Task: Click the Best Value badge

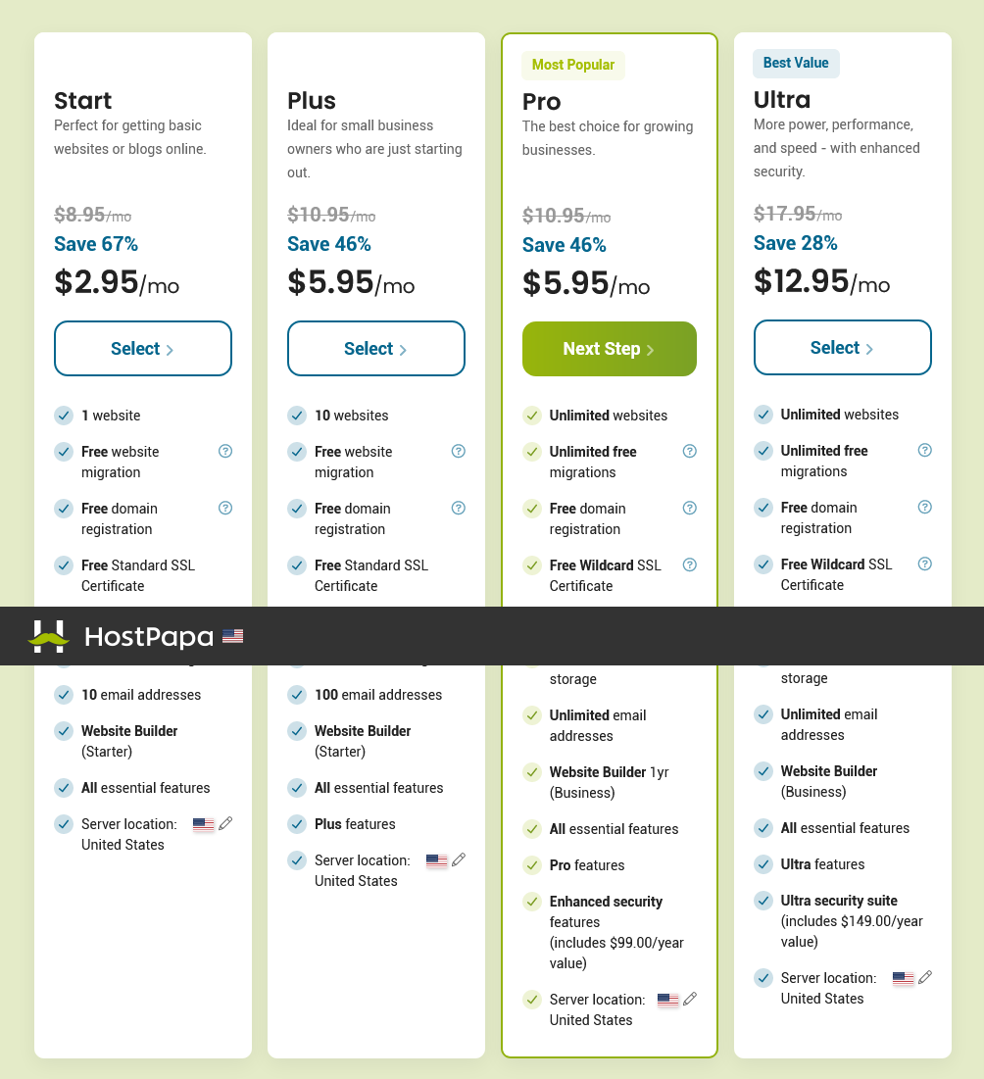Action: pyautogui.click(x=796, y=63)
